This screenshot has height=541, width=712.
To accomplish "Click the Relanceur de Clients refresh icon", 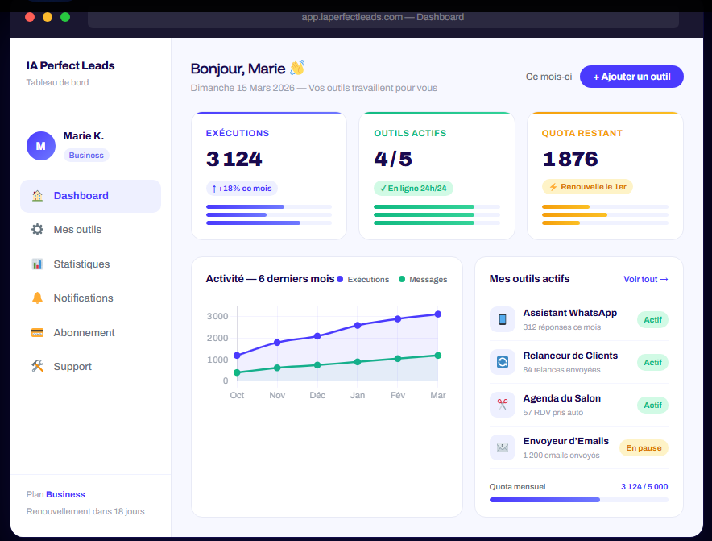I will [x=503, y=362].
